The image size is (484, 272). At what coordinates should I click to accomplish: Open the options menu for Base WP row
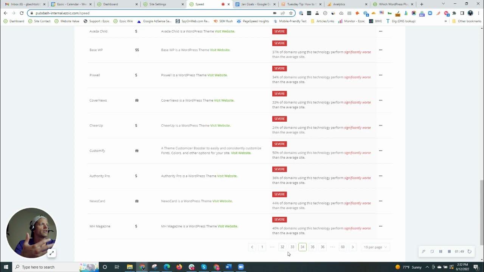(380, 49)
